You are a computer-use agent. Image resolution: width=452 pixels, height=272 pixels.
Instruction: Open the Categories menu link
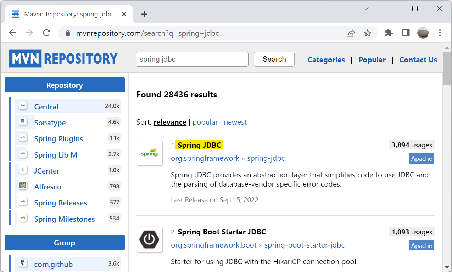tap(326, 59)
